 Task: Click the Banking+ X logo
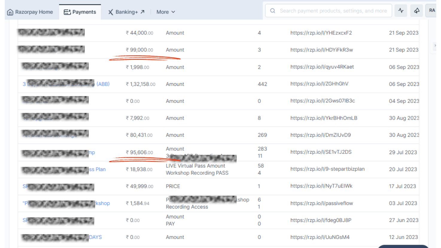coord(110,12)
